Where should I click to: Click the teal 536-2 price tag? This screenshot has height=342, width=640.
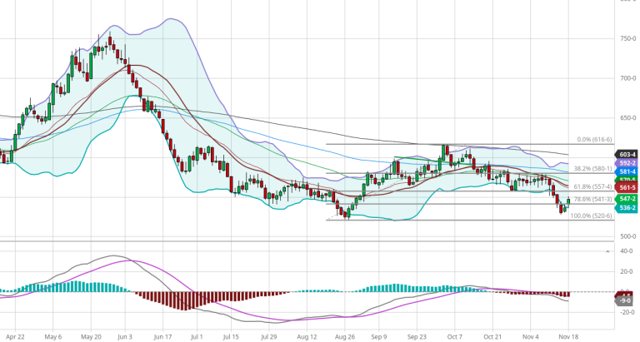(627, 208)
